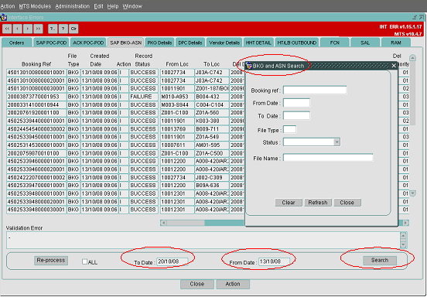Click From Loc cell M003-S944
Viewport: 427px width, 297px height.
click(x=177, y=105)
